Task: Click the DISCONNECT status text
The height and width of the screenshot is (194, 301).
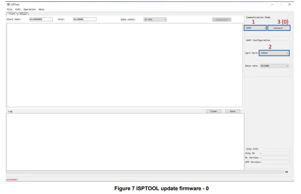Action: [12, 180]
